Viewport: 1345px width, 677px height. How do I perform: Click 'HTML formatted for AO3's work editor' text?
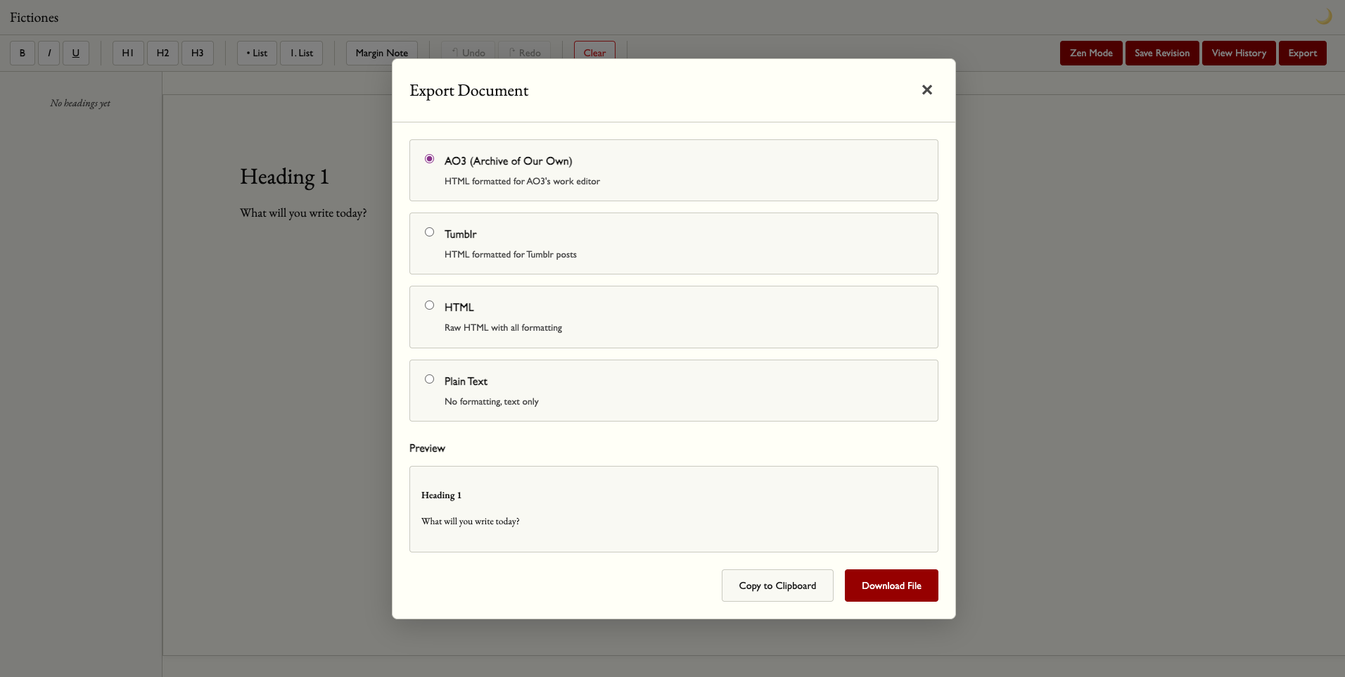point(522,182)
